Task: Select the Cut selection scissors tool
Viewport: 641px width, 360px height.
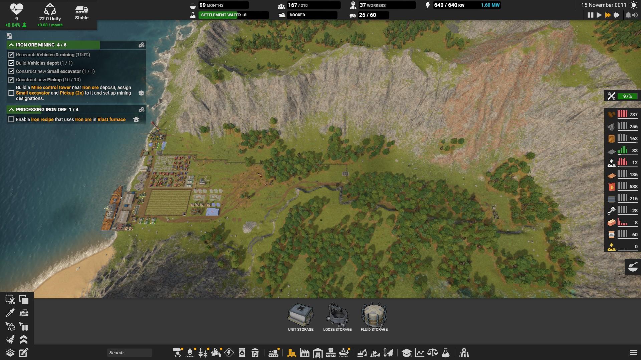Action: (10, 300)
